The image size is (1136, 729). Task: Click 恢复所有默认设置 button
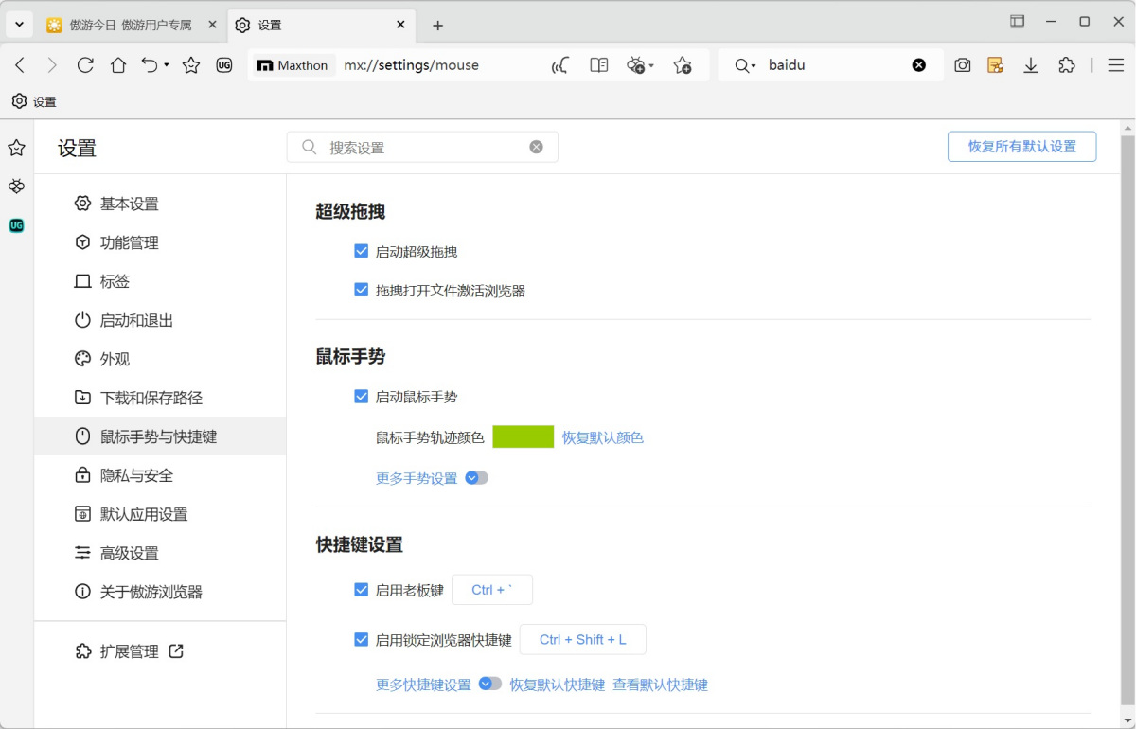(x=1021, y=147)
